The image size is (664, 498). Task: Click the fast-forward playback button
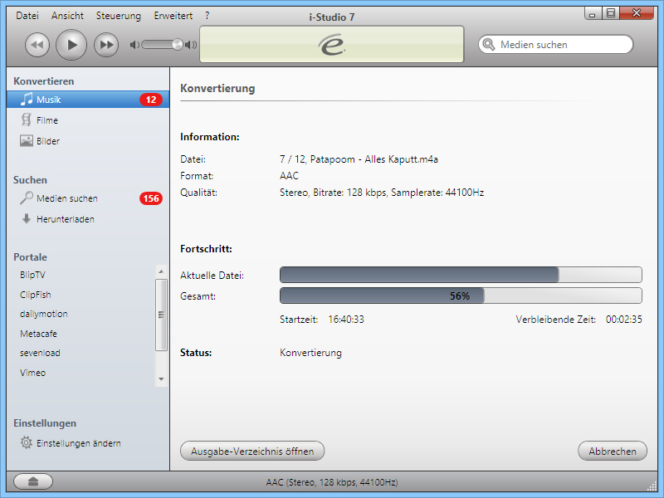pyautogui.click(x=106, y=45)
